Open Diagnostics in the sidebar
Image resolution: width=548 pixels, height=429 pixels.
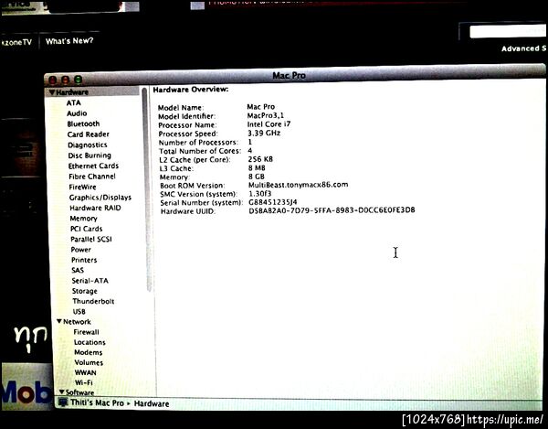pyautogui.click(x=88, y=145)
